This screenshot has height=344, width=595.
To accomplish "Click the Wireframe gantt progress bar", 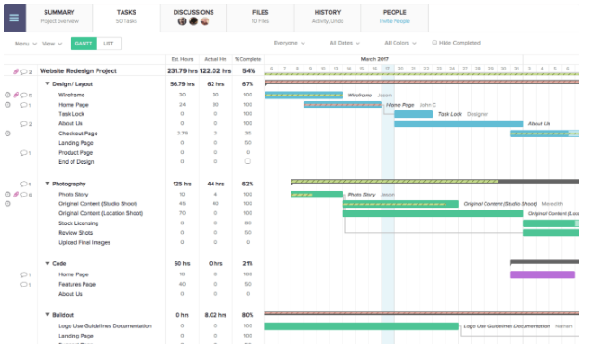I will click(304, 96).
